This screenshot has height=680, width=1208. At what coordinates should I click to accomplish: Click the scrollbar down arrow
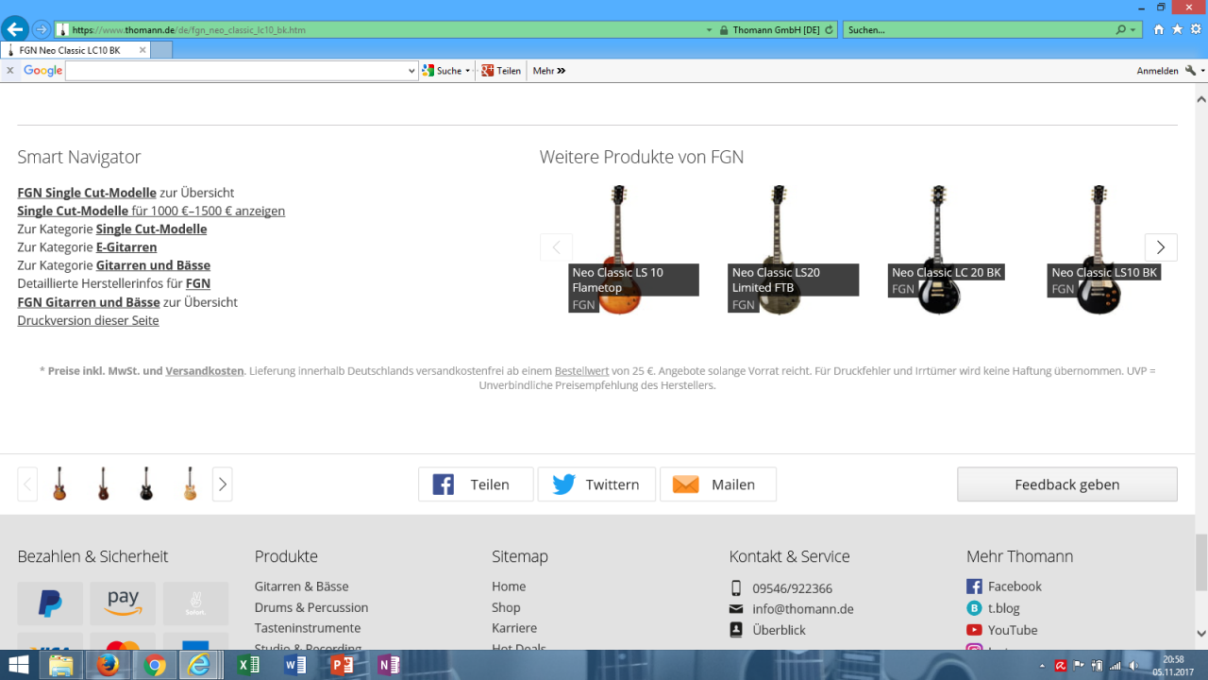pyautogui.click(x=1201, y=635)
